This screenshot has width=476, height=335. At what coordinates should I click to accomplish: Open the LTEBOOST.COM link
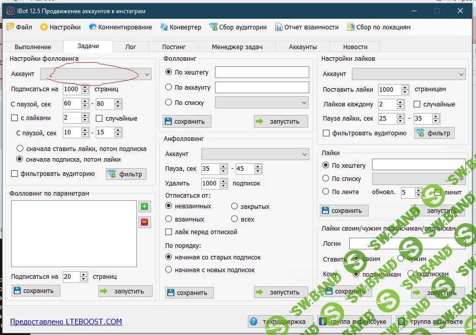[x=66, y=321]
